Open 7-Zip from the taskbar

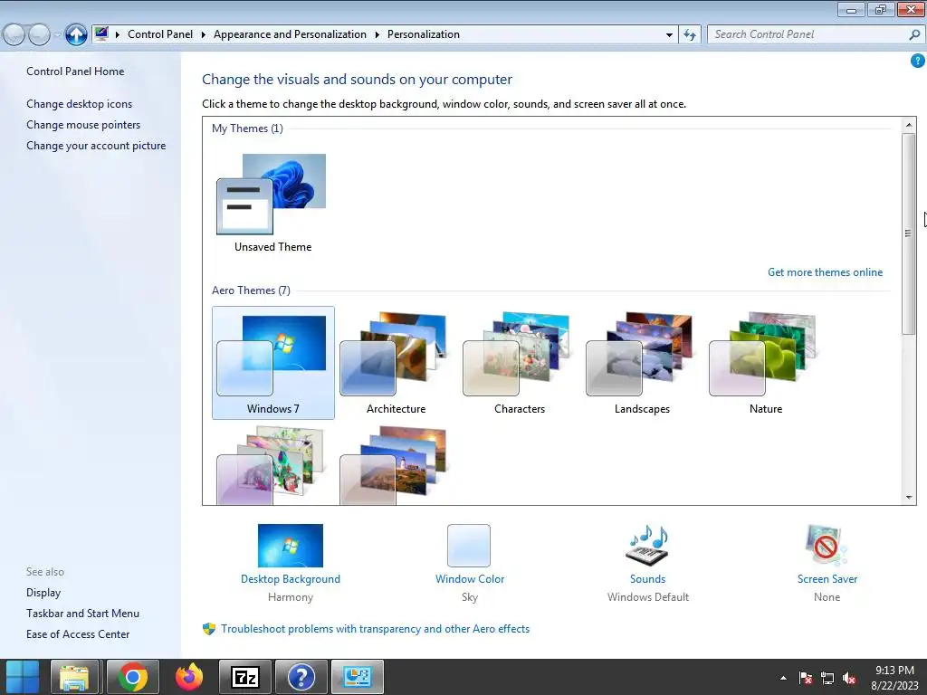tap(245, 677)
